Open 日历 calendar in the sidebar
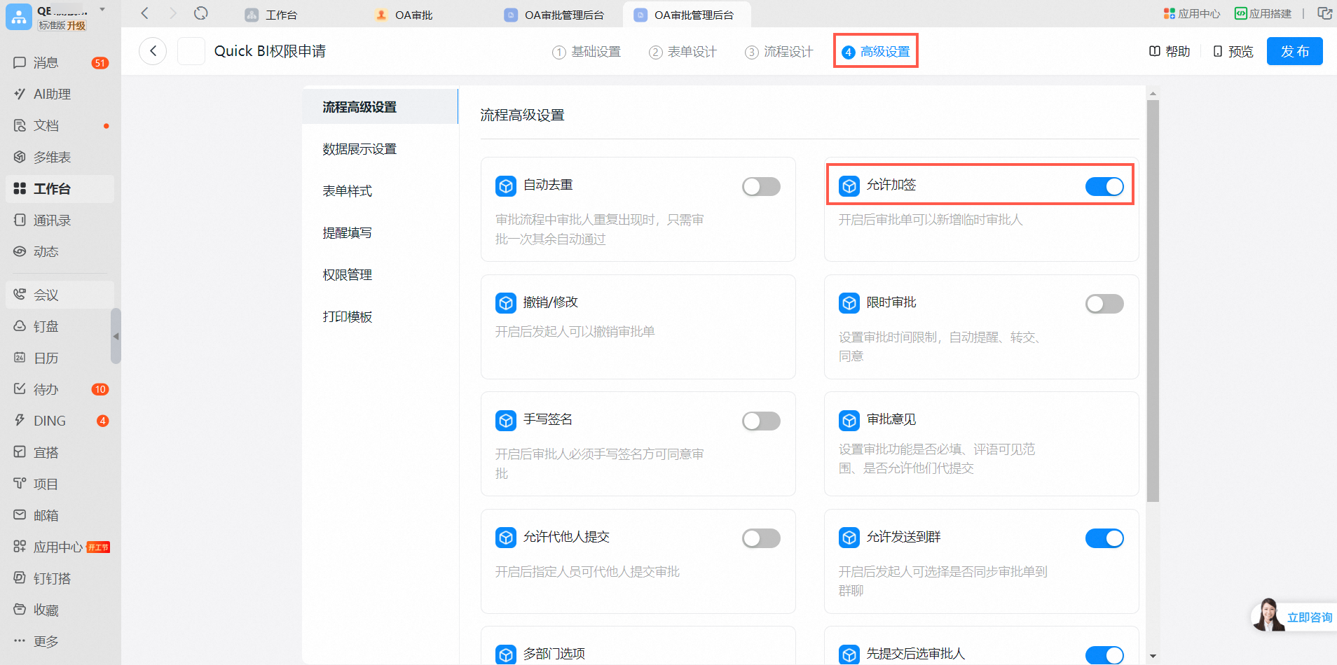Viewport: 1337px width, 665px height. 60,358
